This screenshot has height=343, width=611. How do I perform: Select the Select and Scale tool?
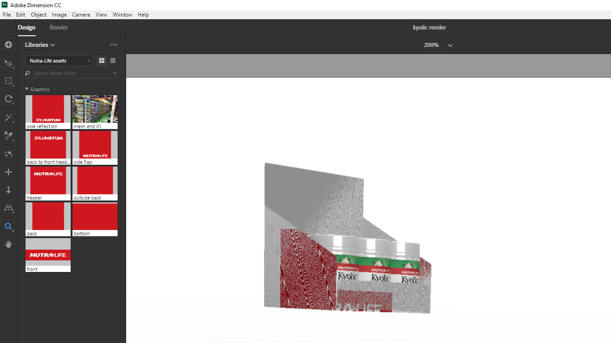tap(8, 81)
